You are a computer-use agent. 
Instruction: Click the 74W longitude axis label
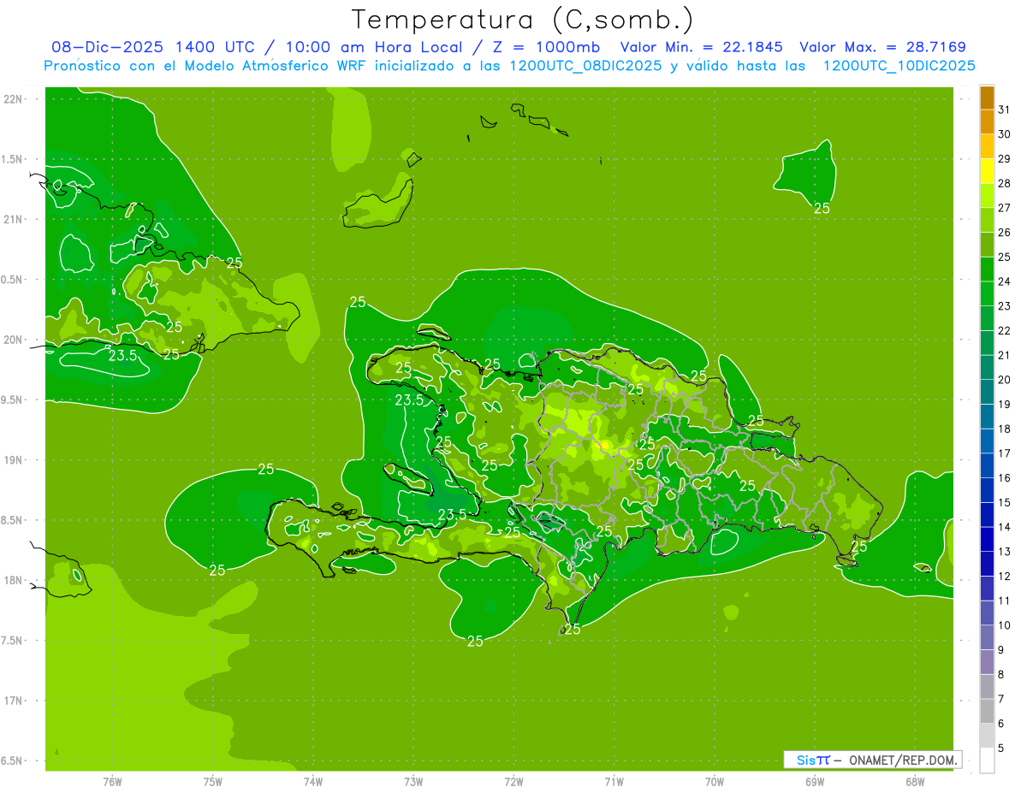[x=313, y=781]
